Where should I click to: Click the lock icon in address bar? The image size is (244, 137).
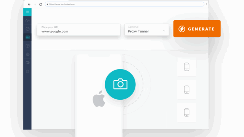(x=47, y=4)
